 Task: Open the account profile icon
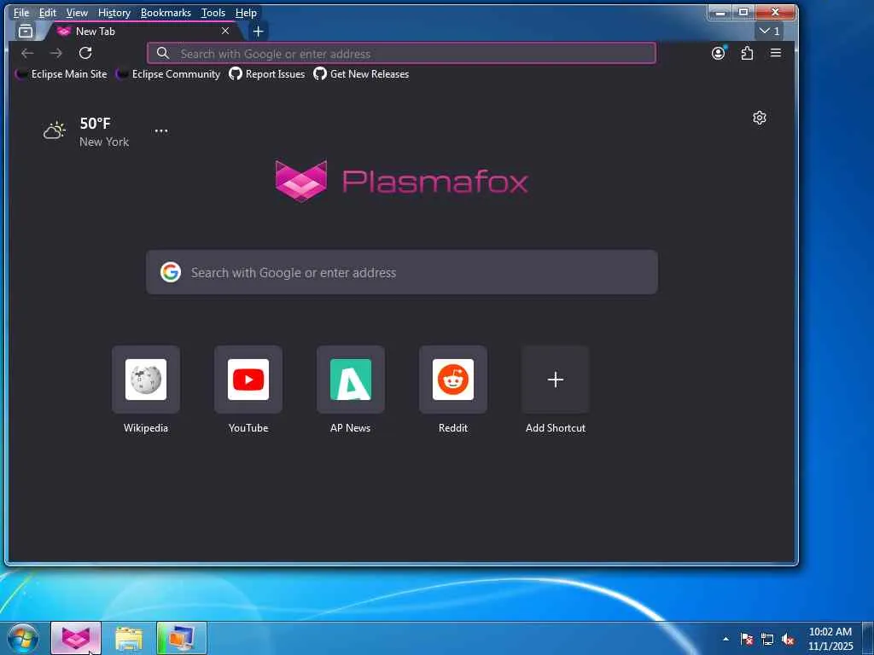tap(719, 53)
